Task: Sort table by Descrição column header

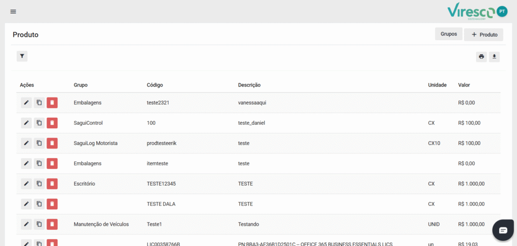Action: [x=249, y=85]
